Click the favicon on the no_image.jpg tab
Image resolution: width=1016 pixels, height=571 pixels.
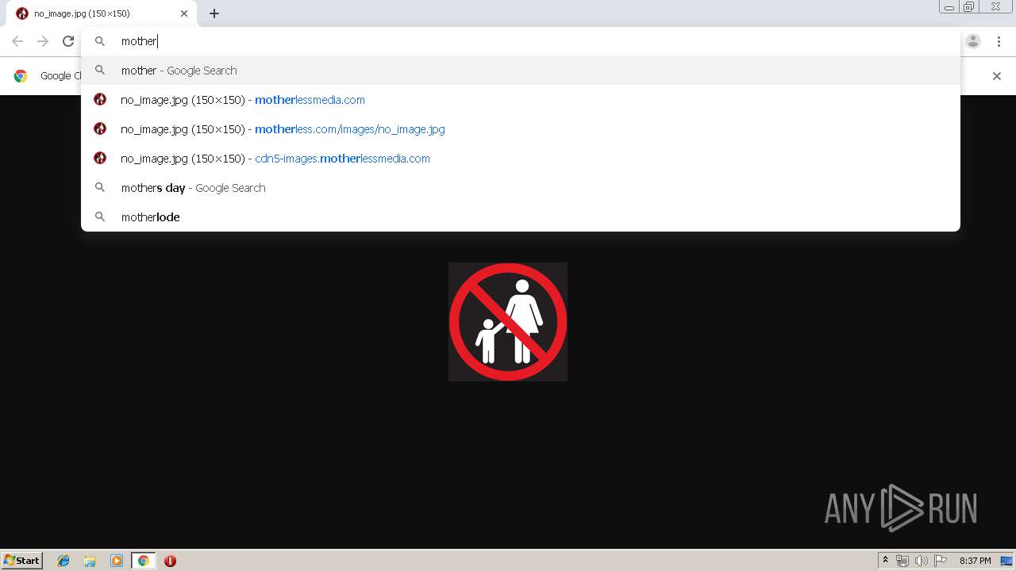point(22,13)
